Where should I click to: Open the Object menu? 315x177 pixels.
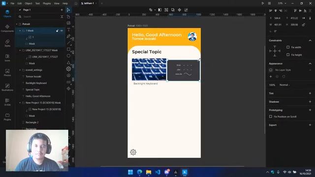[29, 3]
